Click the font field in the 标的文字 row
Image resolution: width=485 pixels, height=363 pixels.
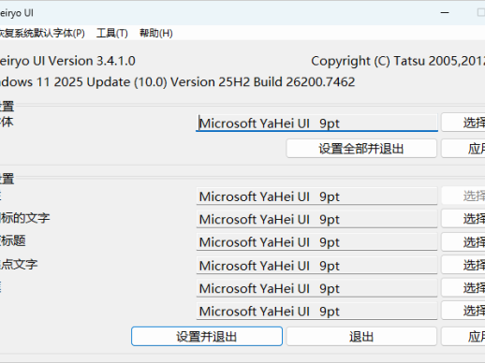pos(316,219)
